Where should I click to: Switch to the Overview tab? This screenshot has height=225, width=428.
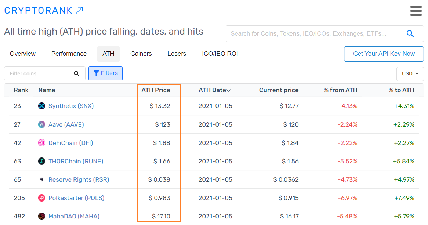coord(23,54)
